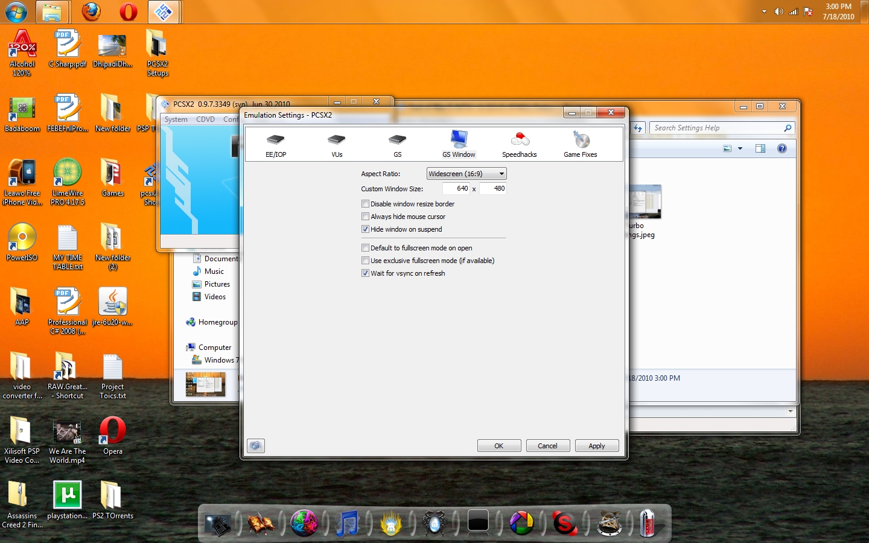Select Computer in the Explorer navigation pane
869x543 pixels.
209,348
